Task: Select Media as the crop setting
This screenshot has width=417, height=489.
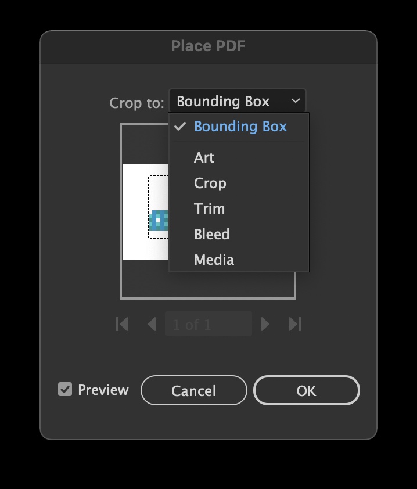Action: coord(214,260)
